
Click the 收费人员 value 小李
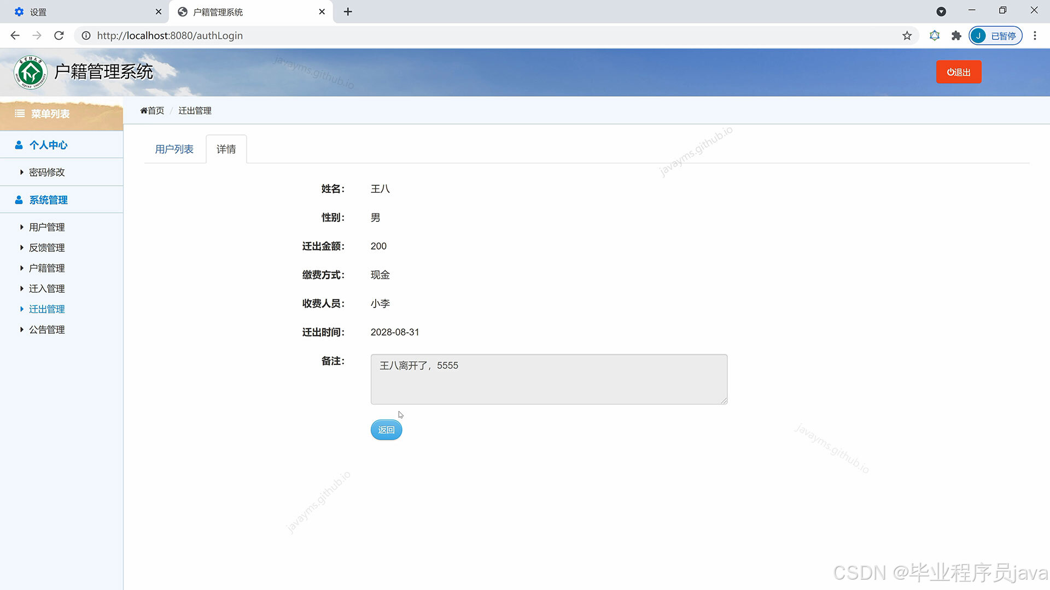tap(380, 304)
